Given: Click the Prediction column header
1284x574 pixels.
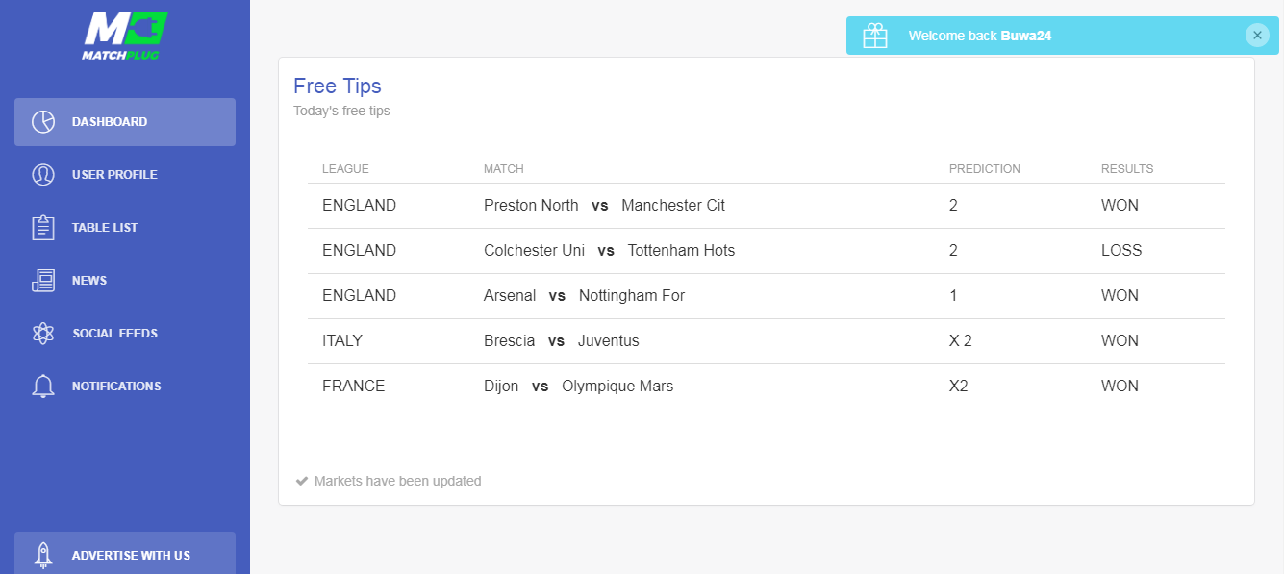Looking at the screenshot, I should point(985,169).
